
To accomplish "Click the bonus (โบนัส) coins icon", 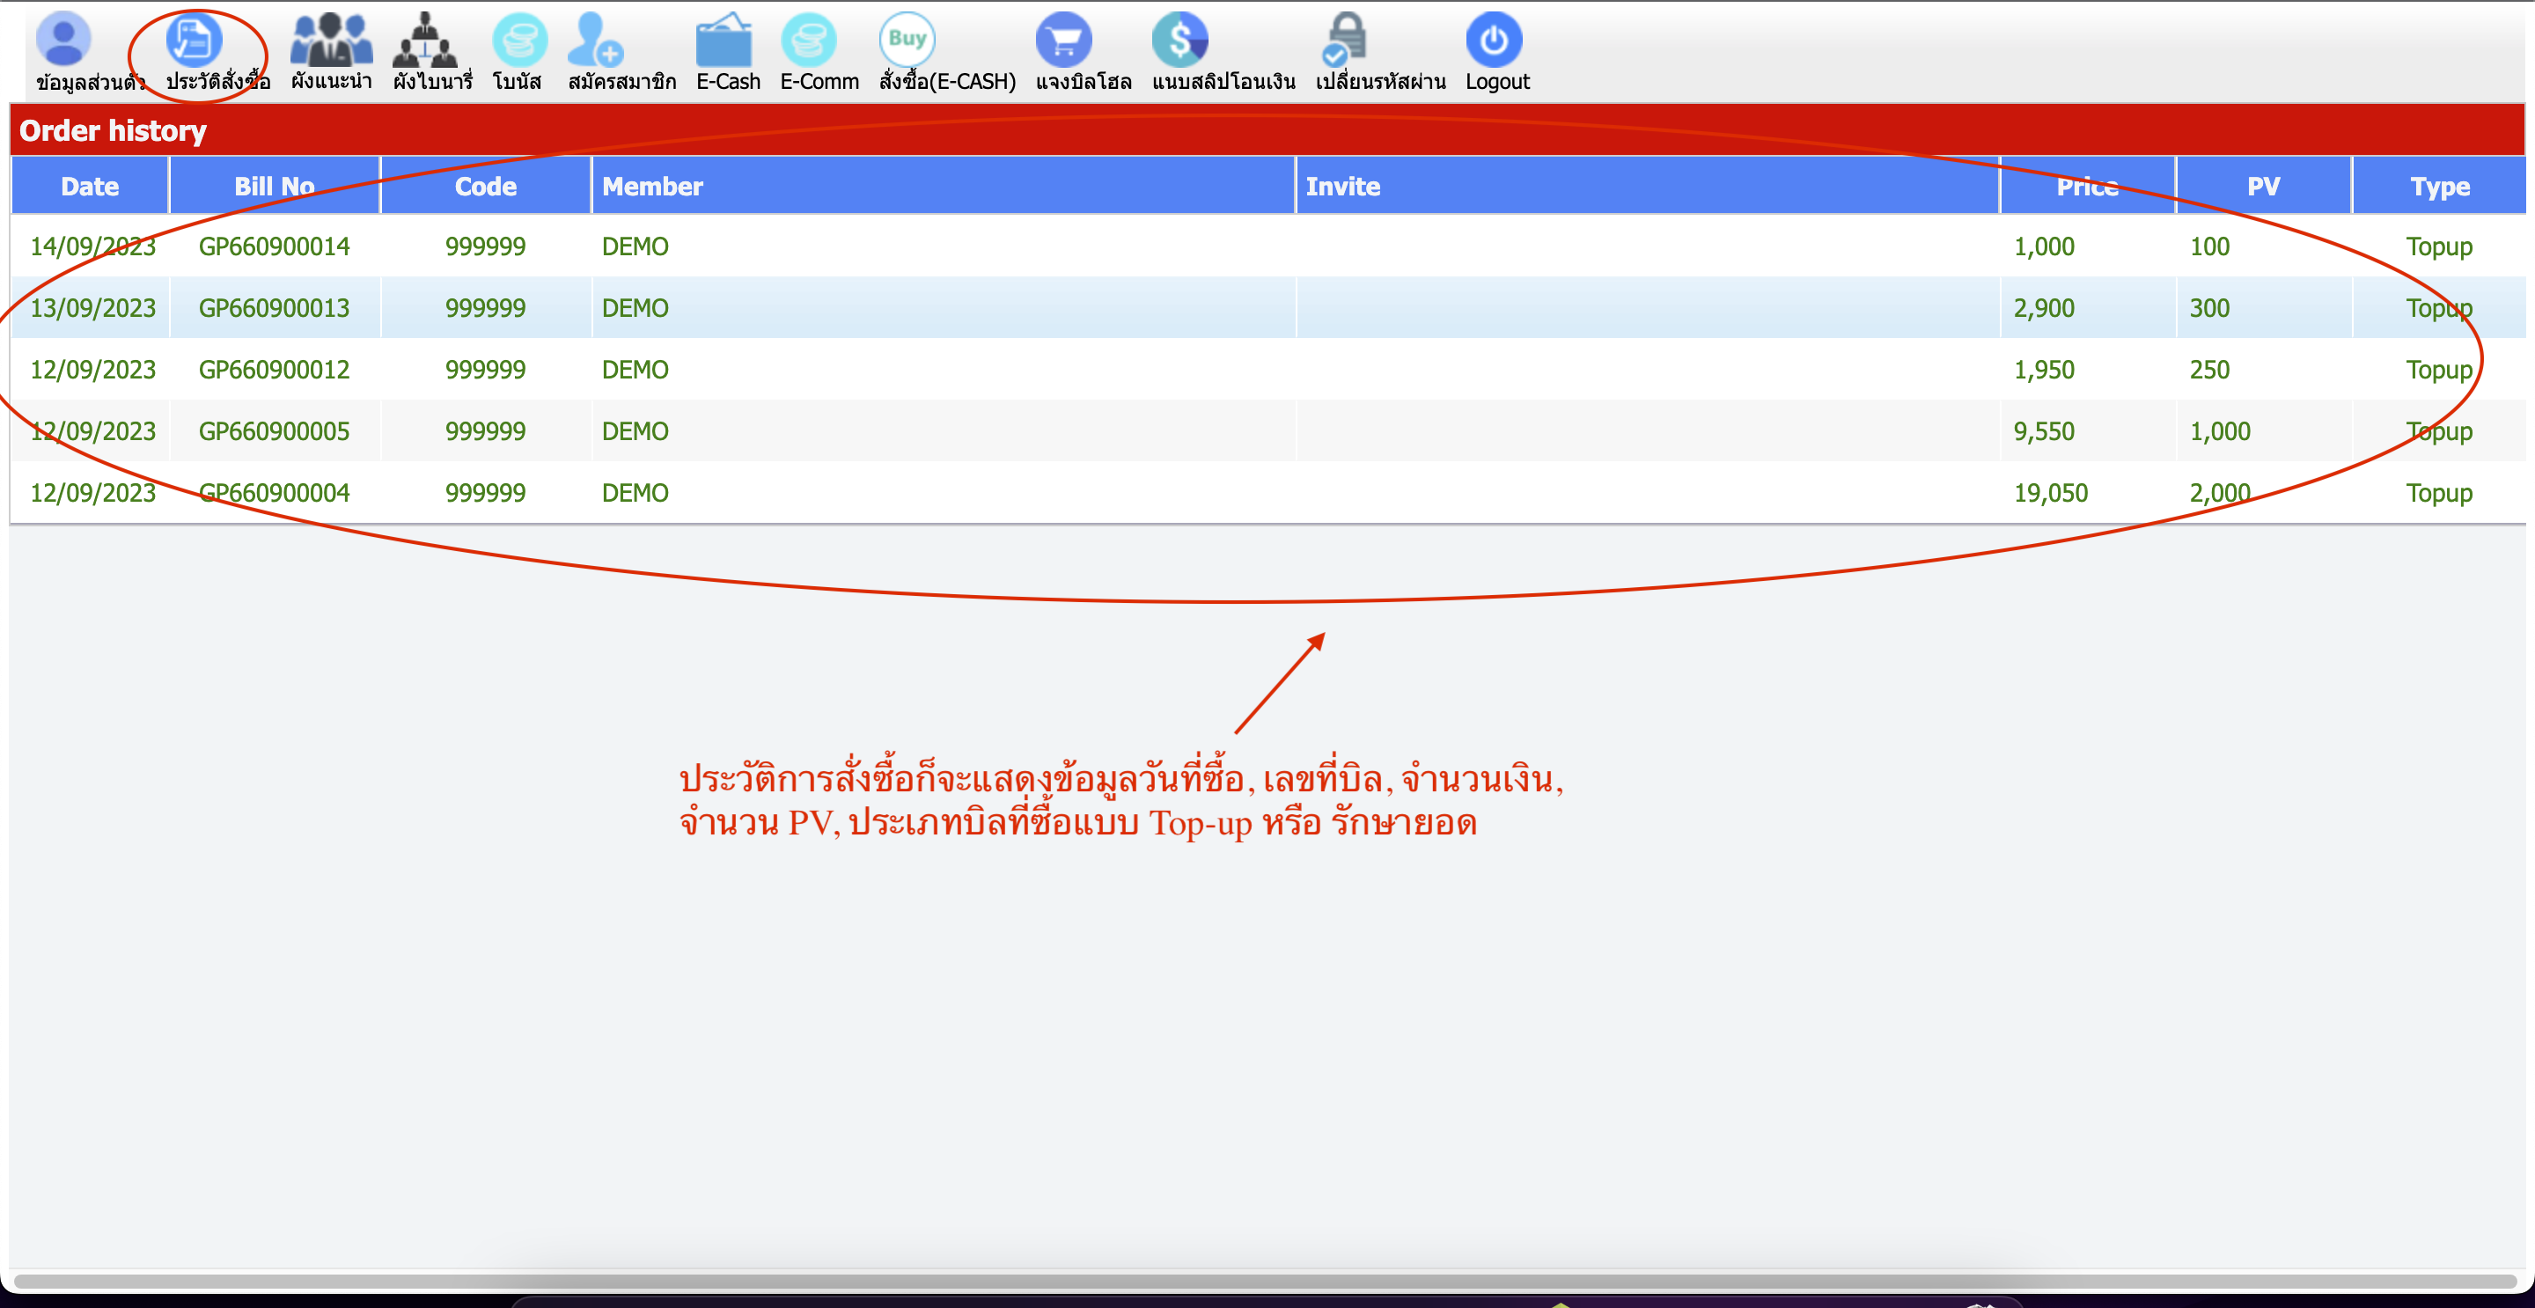I will [x=518, y=40].
